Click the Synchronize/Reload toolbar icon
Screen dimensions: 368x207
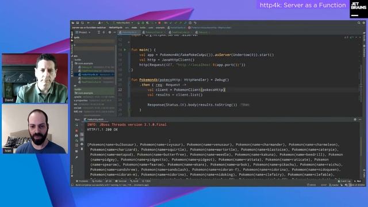[82, 23]
